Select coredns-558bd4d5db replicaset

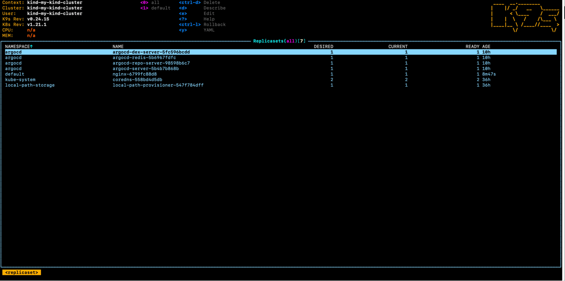click(281, 80)
